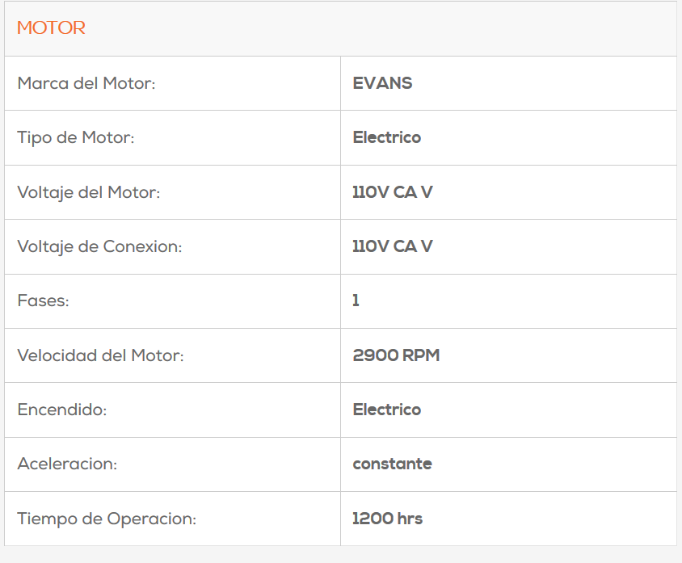The image size is (682, 563).
Task: Click the 'Velocidad del Motor:' label
Action: coord(100,355)
